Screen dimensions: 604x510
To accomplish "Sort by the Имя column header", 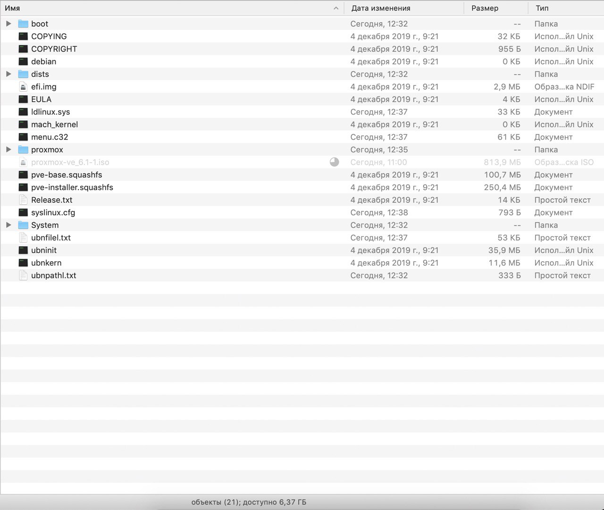I will [172, 8].
